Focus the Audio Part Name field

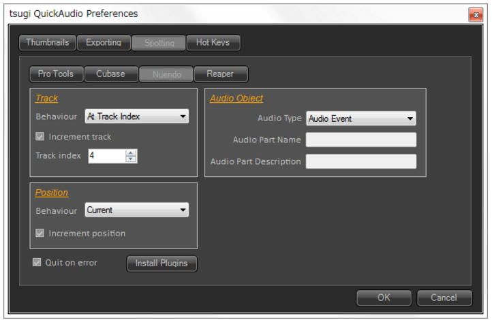[x=360, y=140]
